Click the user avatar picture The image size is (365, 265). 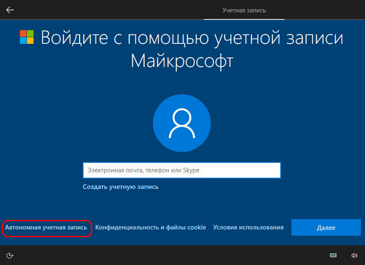[x=182, y=123]
